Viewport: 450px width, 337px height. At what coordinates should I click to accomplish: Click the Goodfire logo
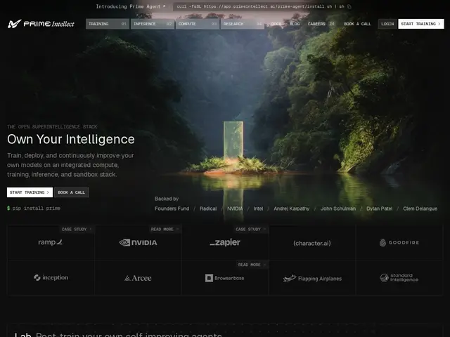click(x=399, y=243)
